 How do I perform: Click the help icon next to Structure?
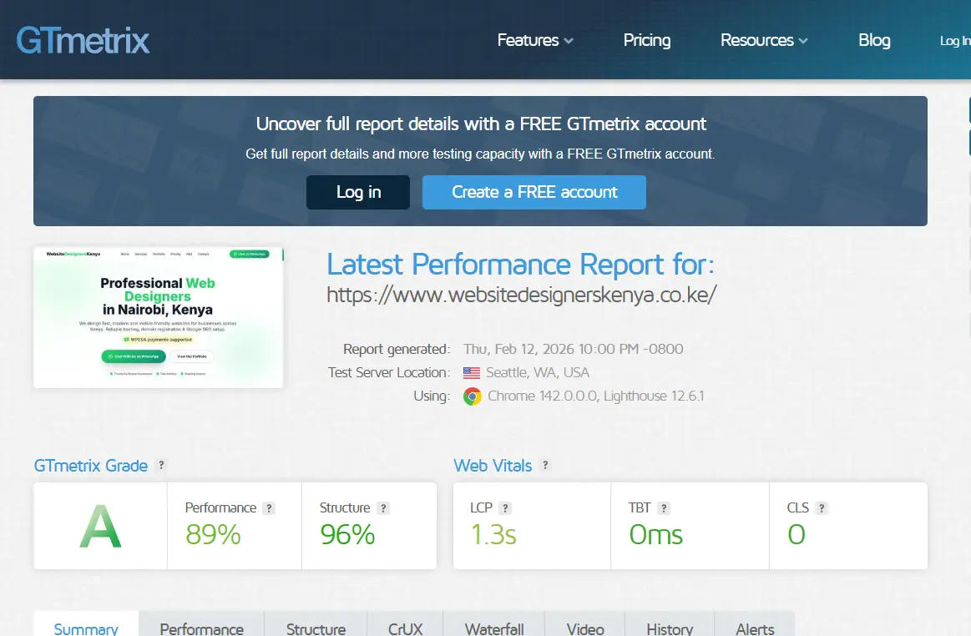coord(382,508)
